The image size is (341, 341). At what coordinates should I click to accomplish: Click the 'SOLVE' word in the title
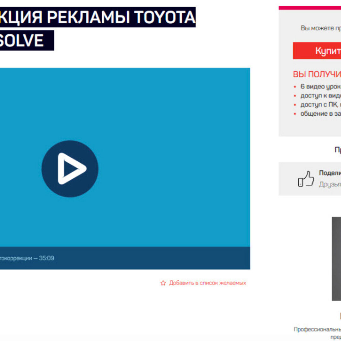tap(21, 40)
